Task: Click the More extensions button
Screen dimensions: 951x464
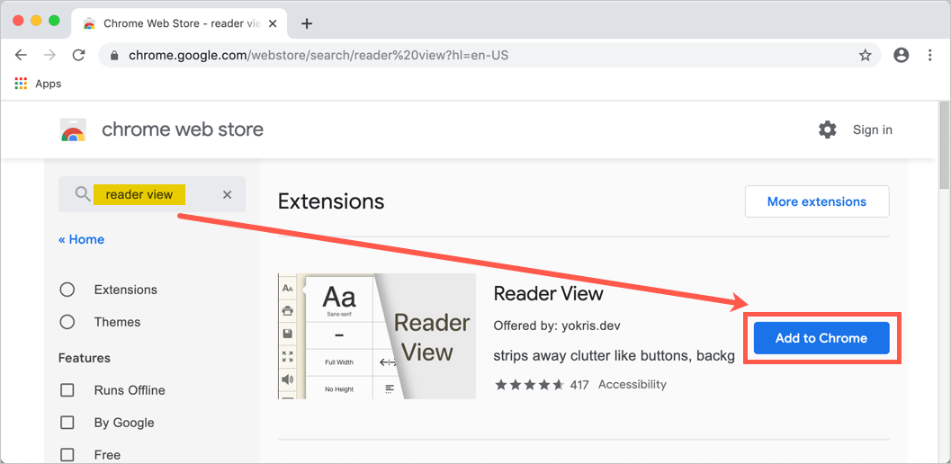Action: (817, 201)
